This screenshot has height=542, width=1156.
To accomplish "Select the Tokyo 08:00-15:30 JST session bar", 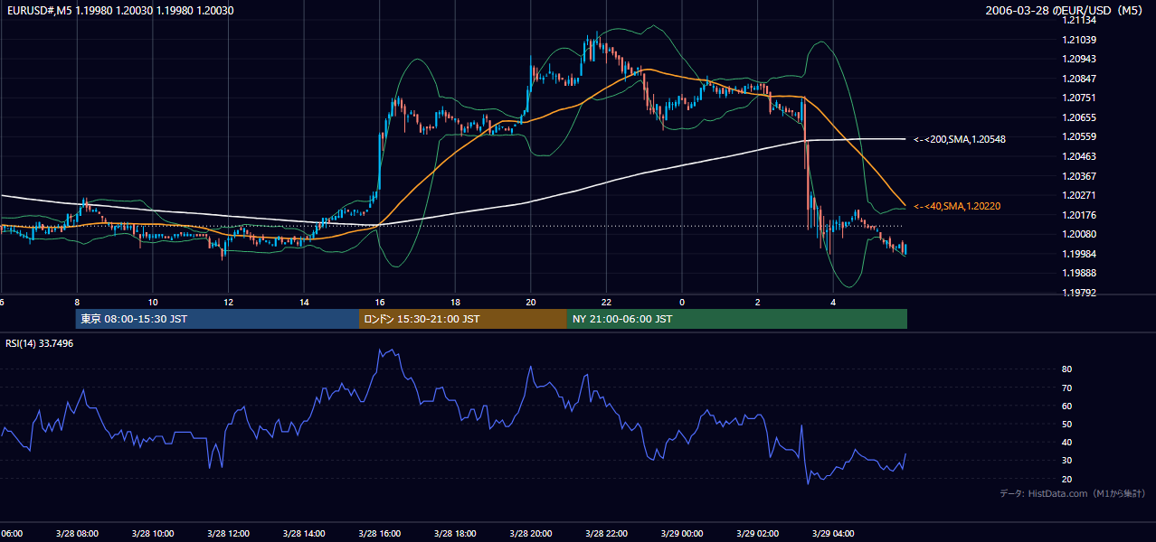I will tap(217, 319).
